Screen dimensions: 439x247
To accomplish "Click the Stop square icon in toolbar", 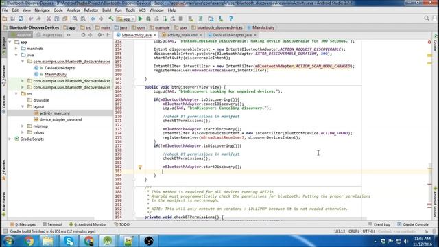I will click(181, 19).
